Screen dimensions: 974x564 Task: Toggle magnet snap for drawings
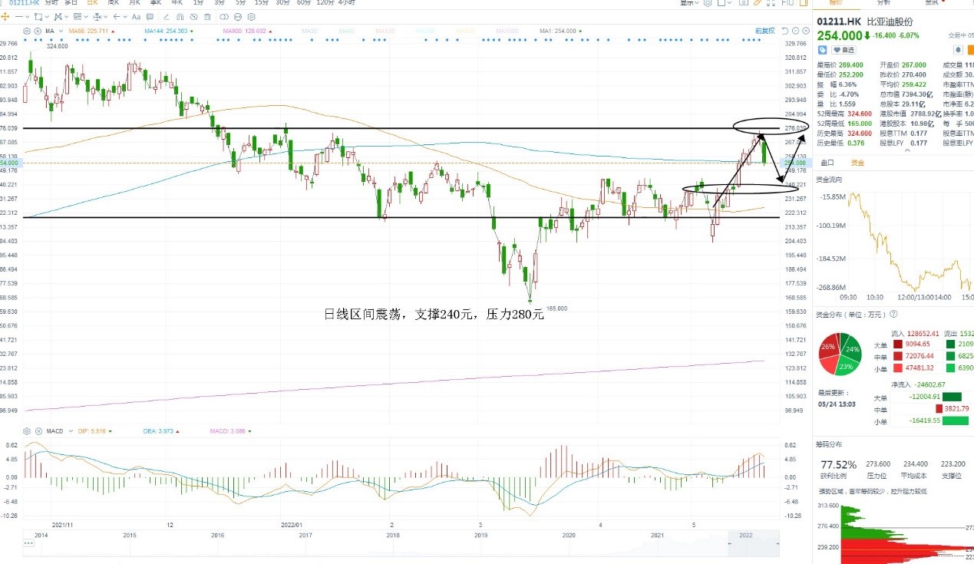coord(180,17)
